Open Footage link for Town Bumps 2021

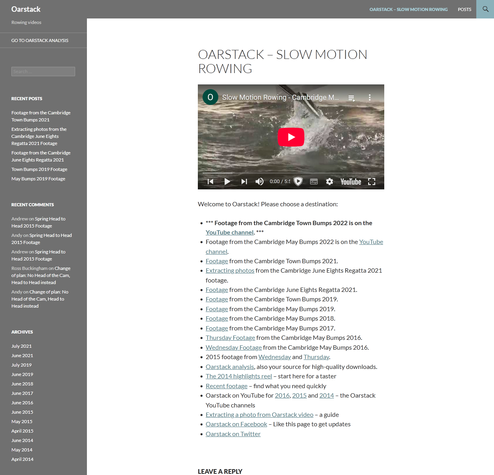[x=217, y=261]
